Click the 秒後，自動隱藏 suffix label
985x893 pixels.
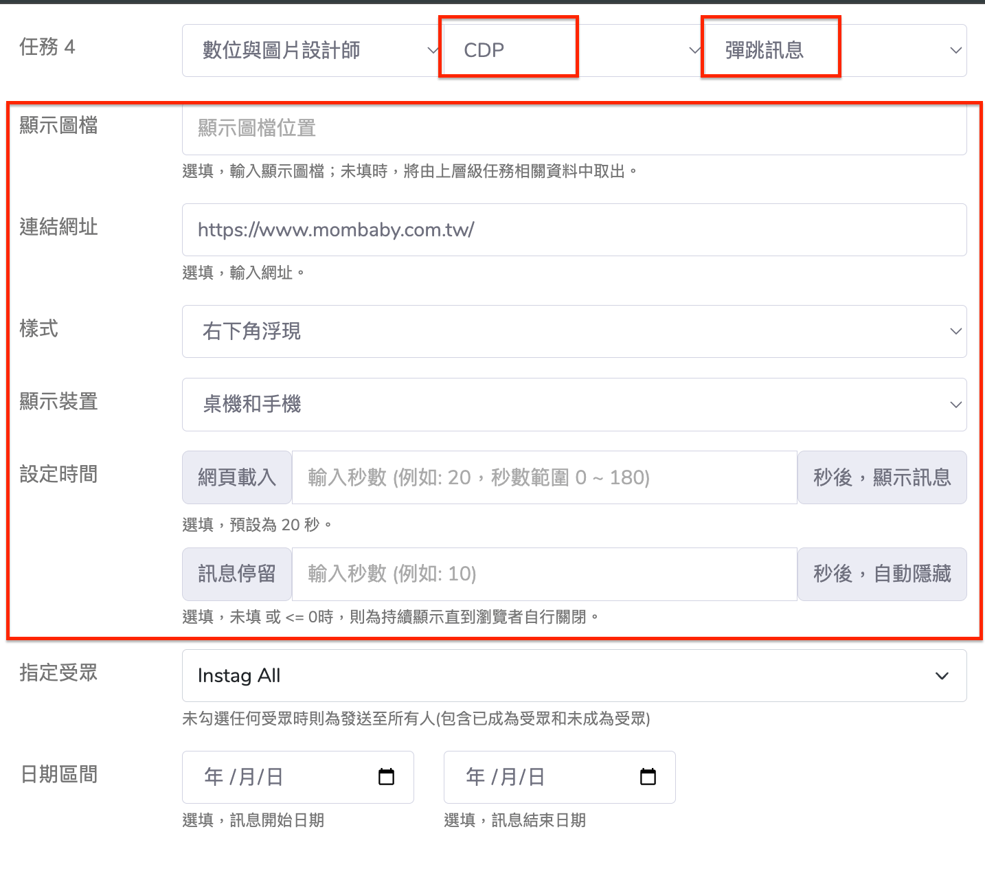882,574
